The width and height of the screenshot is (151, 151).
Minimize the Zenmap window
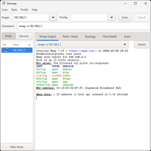click(x=125, y=3)
